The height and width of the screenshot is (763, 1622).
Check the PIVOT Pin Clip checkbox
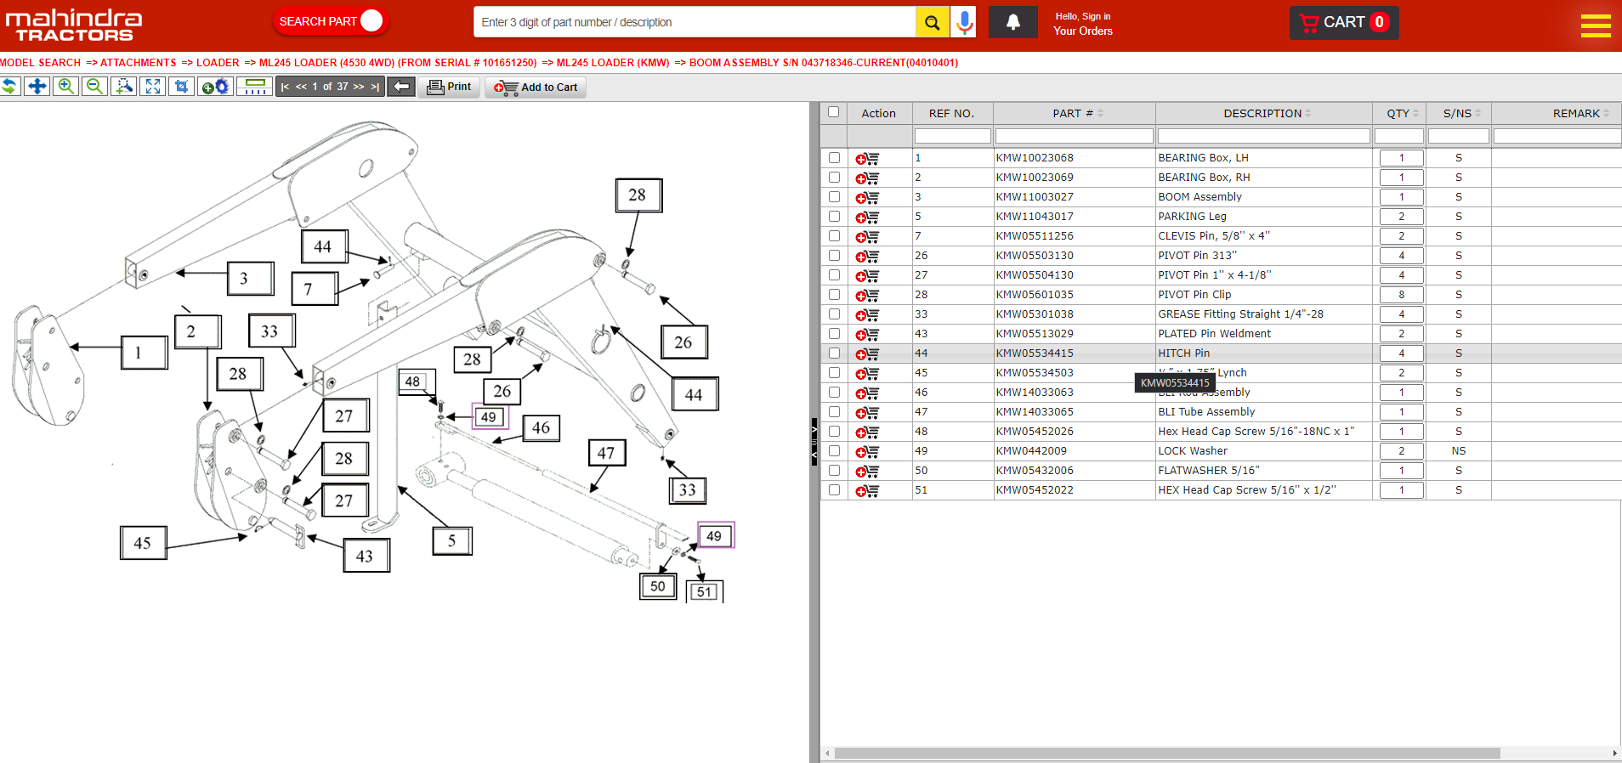tap(834, 295)
